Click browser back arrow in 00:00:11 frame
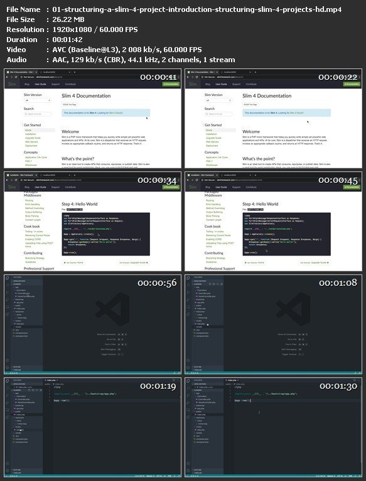366x481 pixels. click(7, 77)
